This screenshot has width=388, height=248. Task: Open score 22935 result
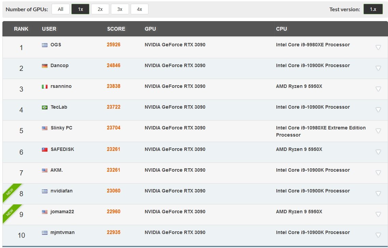coord(114,232)
